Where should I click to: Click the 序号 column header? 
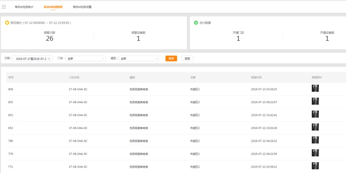coord(11,78)
